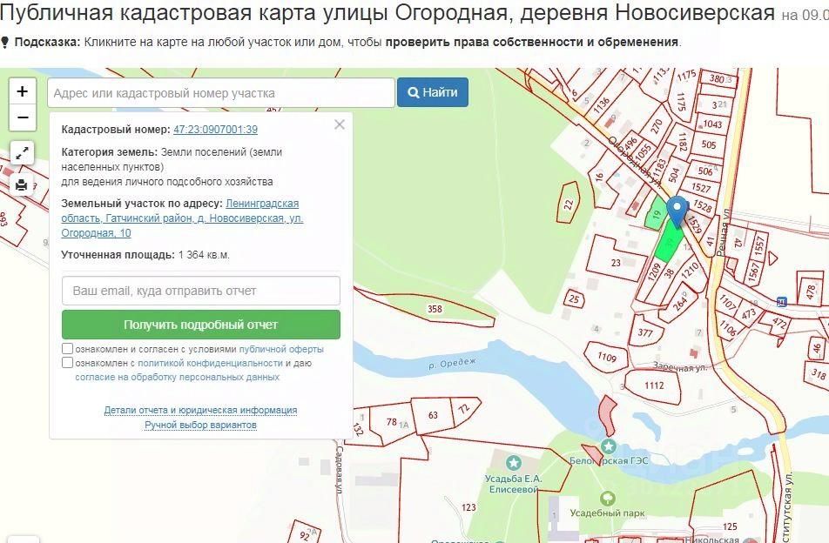829x543 pixels.
Task: Select parcel 1527 on the map
Action: click(x=701, y=187)
